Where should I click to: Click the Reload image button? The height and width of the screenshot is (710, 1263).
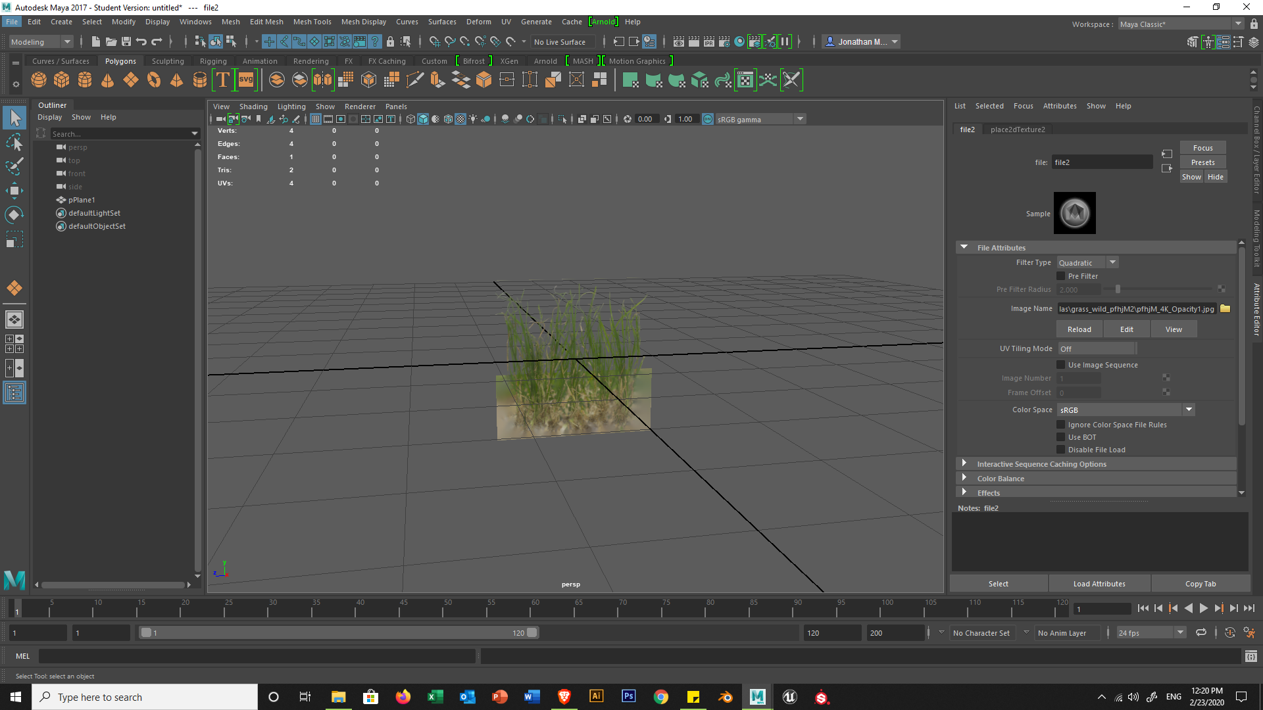coord(1079,329)
